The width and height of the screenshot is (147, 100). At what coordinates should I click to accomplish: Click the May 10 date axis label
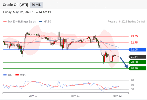coord(33,96)
